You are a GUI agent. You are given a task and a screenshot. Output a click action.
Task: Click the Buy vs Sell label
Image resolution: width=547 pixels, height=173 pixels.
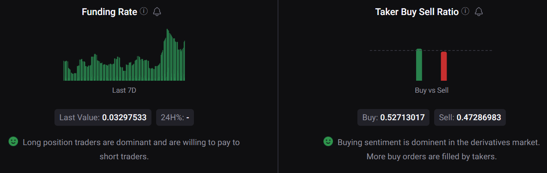coord(432,91)
